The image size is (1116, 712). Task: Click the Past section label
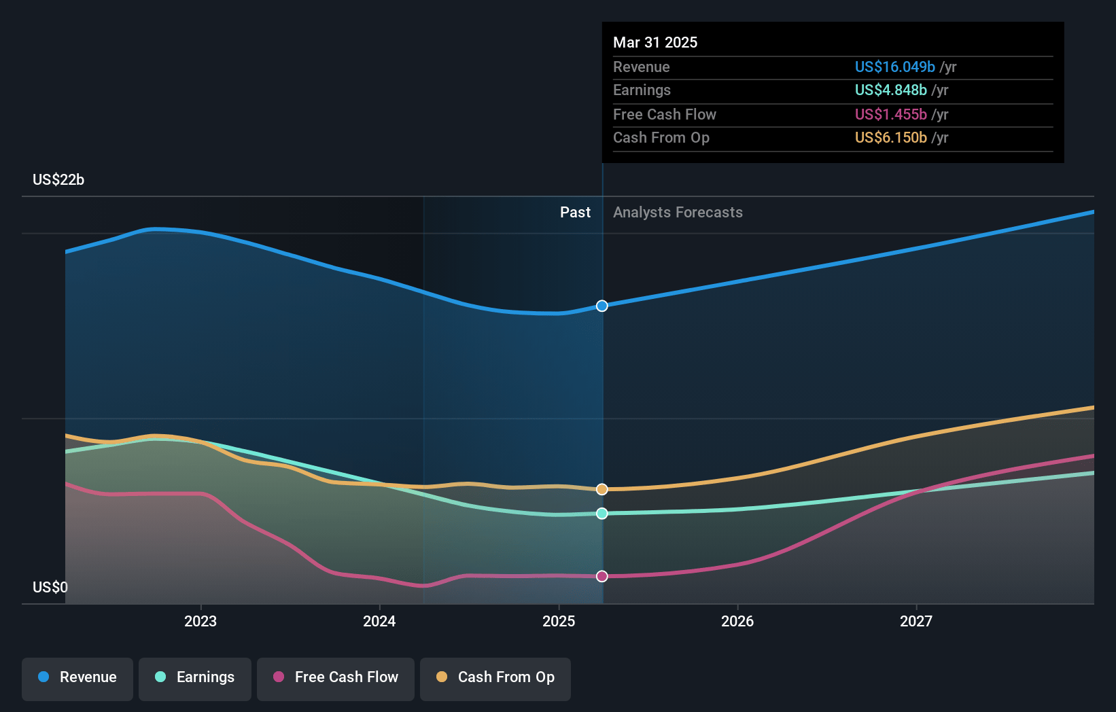(x=575, y=212)
